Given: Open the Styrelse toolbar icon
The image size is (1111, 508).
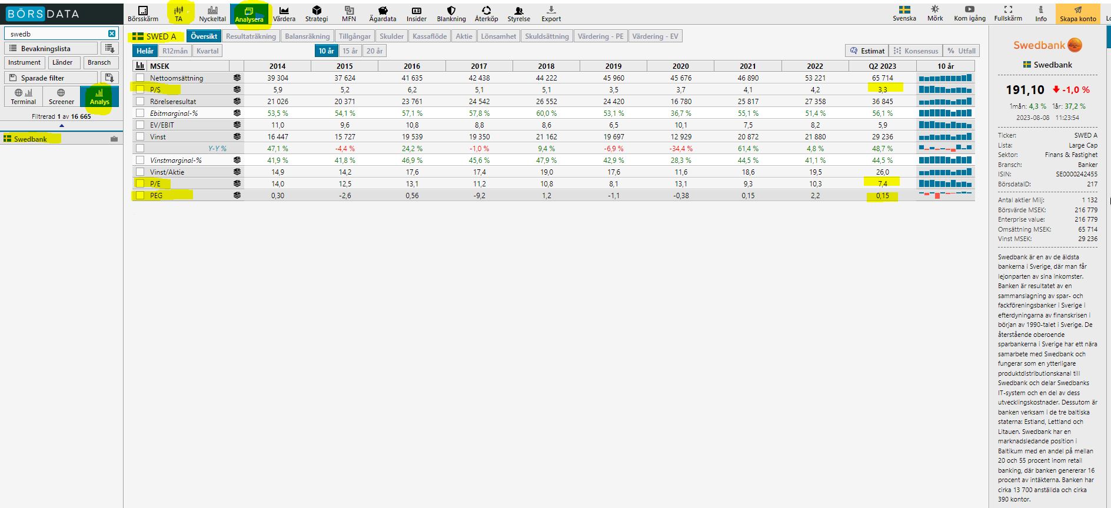Looking at the screenshot, I should click(x=519, y=14).
